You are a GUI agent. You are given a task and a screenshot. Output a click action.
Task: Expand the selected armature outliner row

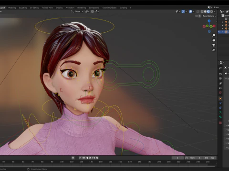coord(223,32)
